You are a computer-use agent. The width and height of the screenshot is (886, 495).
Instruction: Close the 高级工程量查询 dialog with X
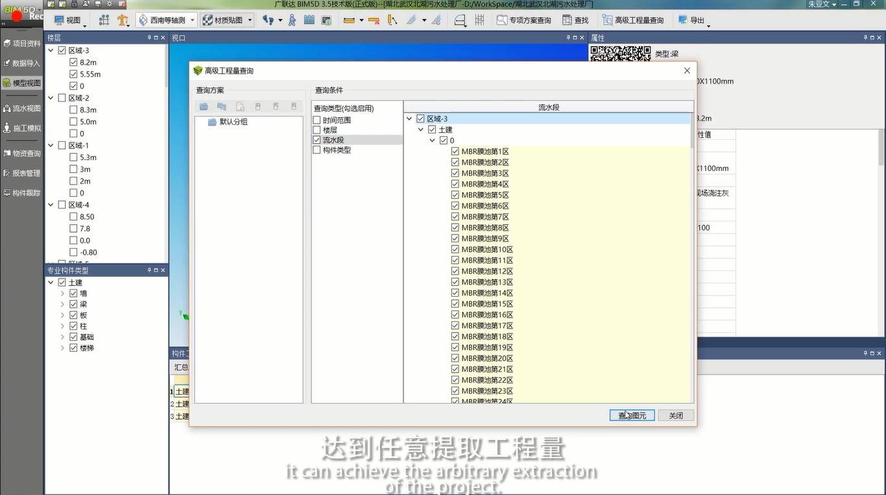point(687,71)
